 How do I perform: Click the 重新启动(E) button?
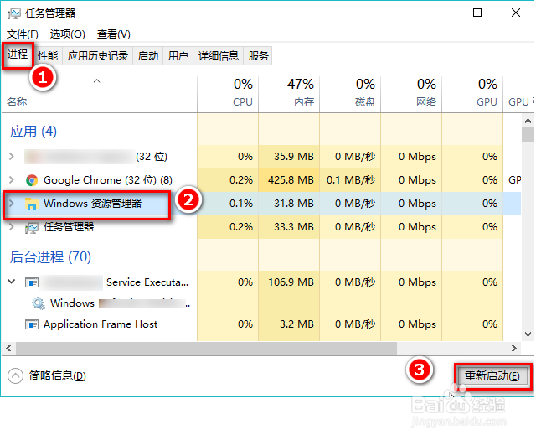tap(492, 376)
